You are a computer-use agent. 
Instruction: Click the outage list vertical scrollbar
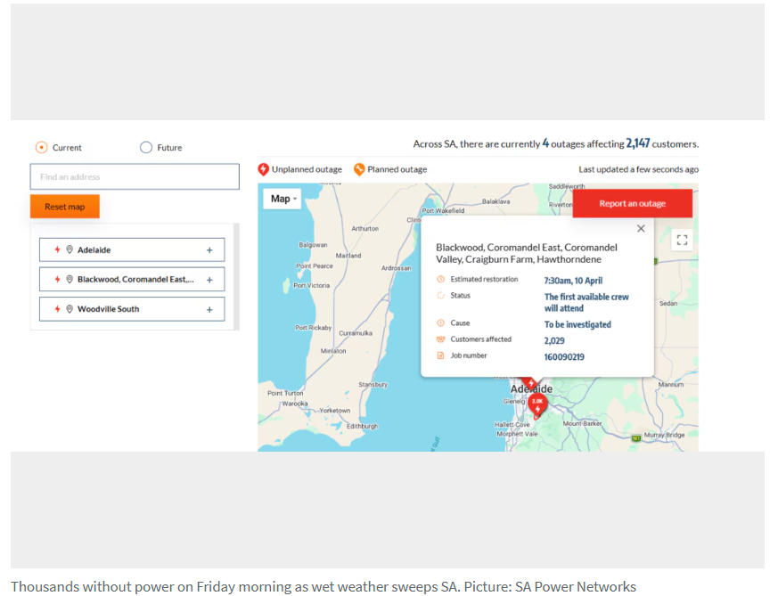236,276
